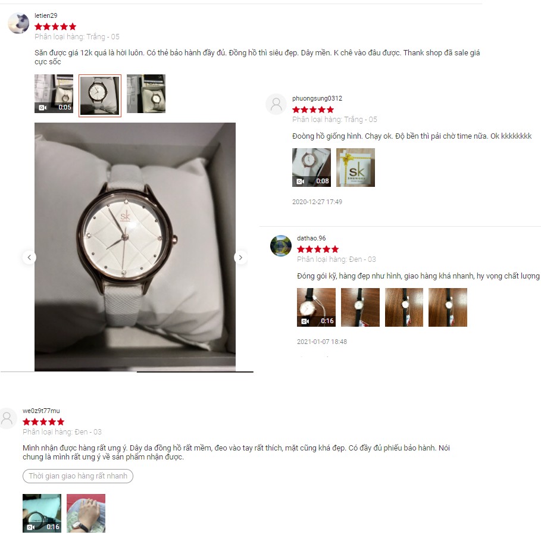The height and width of the screenshot is (541, 541).
Task: Play we0z9t77mu's 0:16 review video
Action: (42, 513)
